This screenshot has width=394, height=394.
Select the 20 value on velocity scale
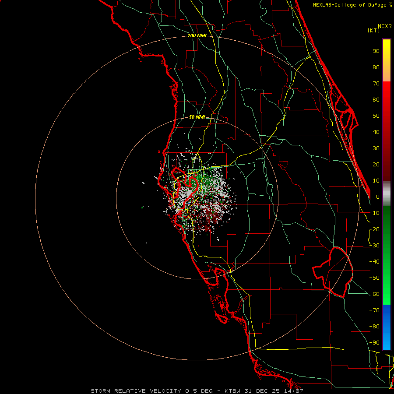point(376,165)
